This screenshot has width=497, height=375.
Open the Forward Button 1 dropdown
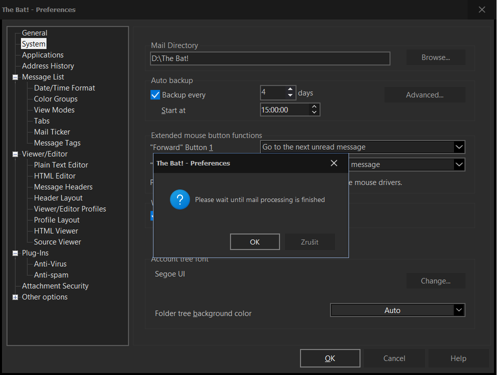pyautogui.click(x=459, y=147)
